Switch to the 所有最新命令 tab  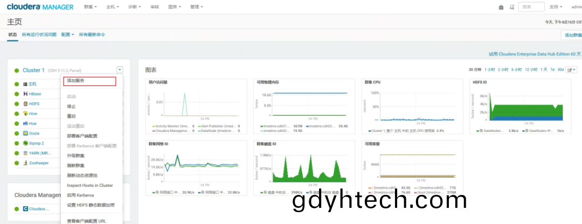(92, 34)
